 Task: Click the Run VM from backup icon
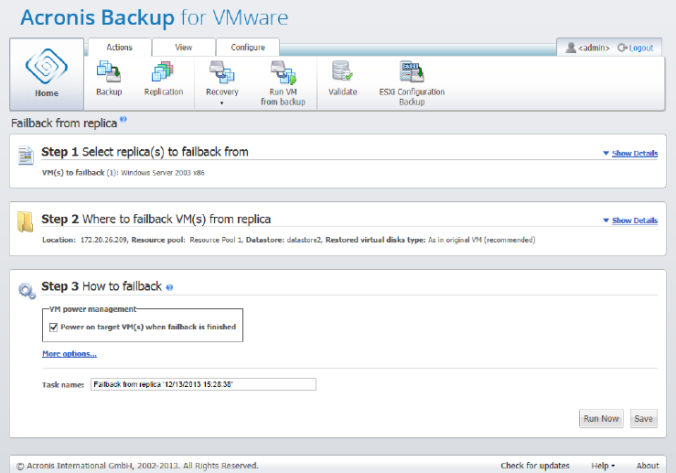pos(281,73)
